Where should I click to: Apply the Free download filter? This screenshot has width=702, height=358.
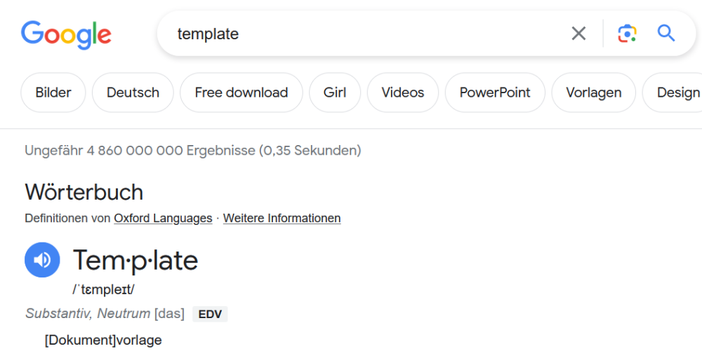[241, 92]
